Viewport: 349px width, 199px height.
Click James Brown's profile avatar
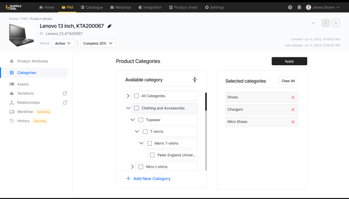pos(308,7)
